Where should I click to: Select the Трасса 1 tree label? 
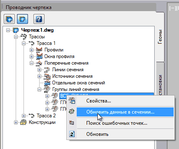(x=46, y=43)
